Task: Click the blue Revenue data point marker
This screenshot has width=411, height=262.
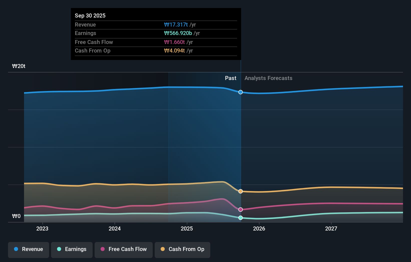Action: click(241, 92)
